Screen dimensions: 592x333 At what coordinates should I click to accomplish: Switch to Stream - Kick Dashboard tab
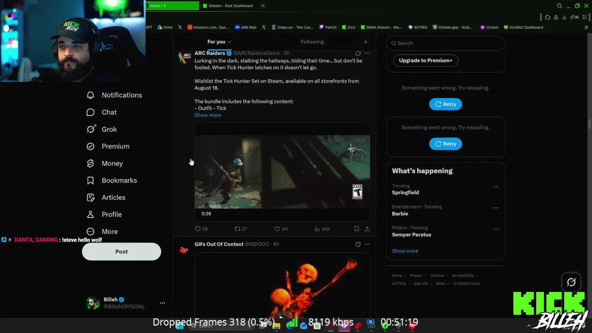(x=228, y=6)
